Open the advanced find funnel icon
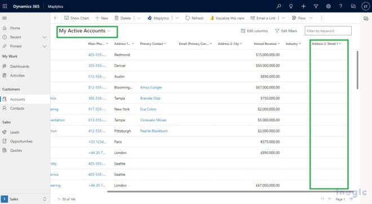 pos(316,6)
